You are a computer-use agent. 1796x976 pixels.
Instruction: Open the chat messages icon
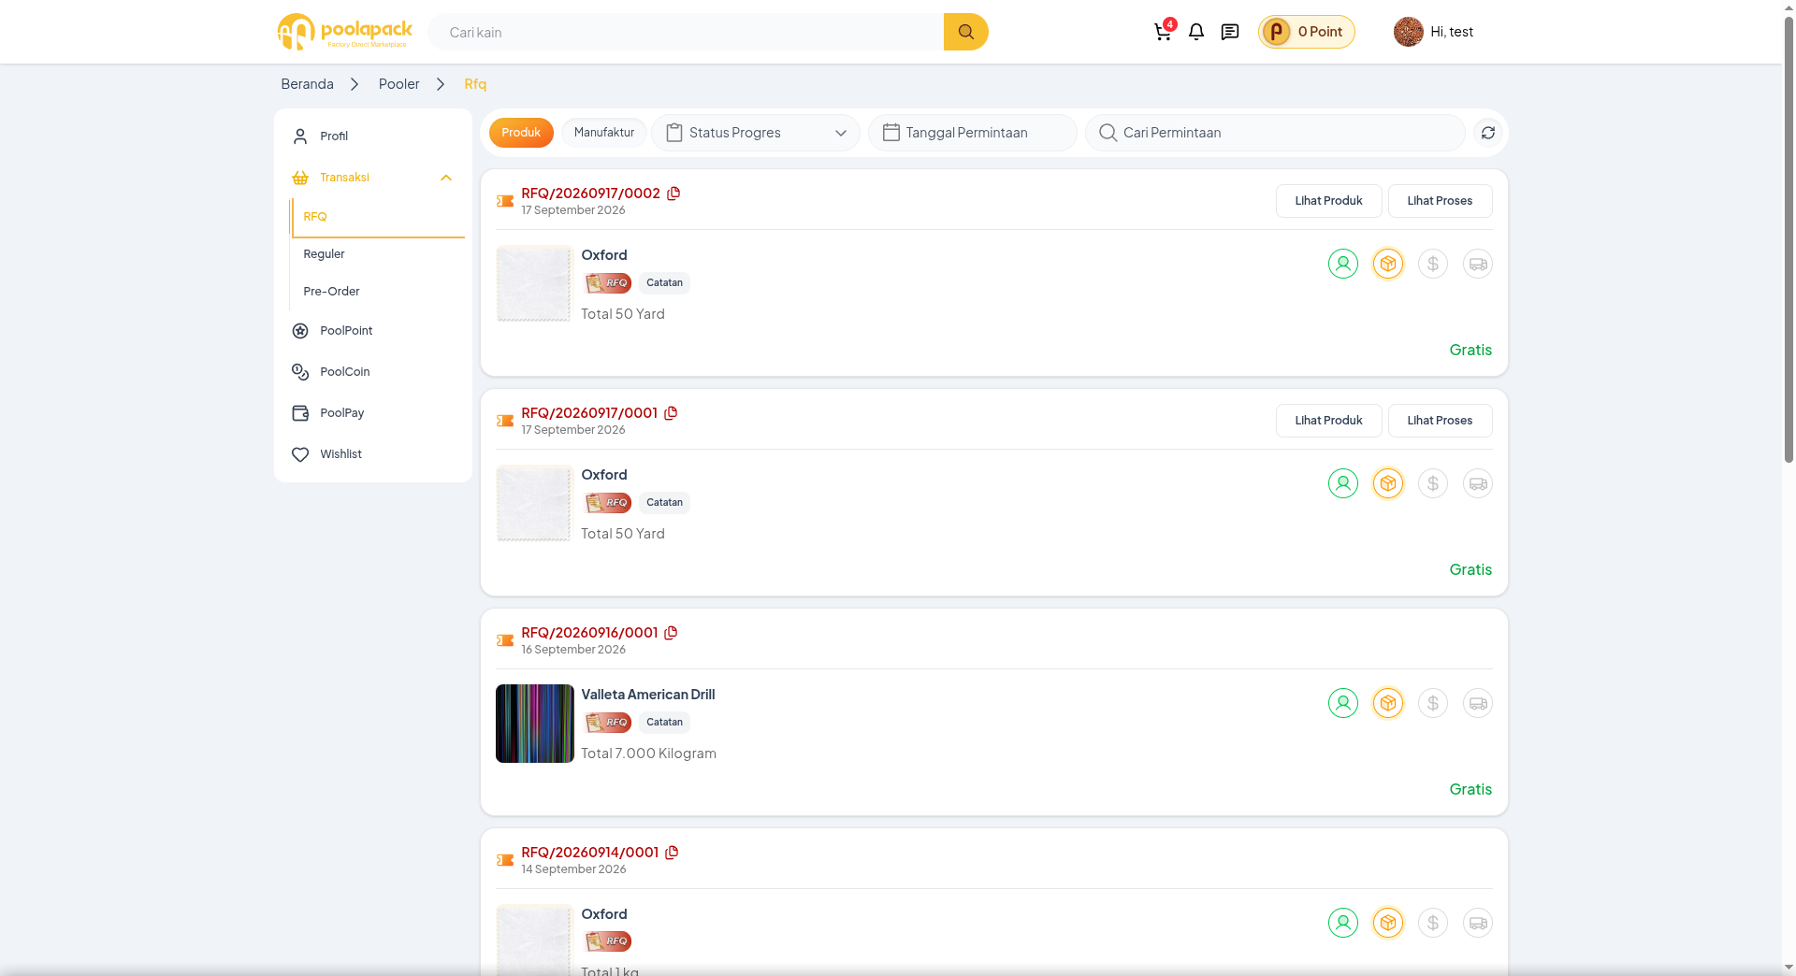pyautogui.click(x=1230, y=32)
